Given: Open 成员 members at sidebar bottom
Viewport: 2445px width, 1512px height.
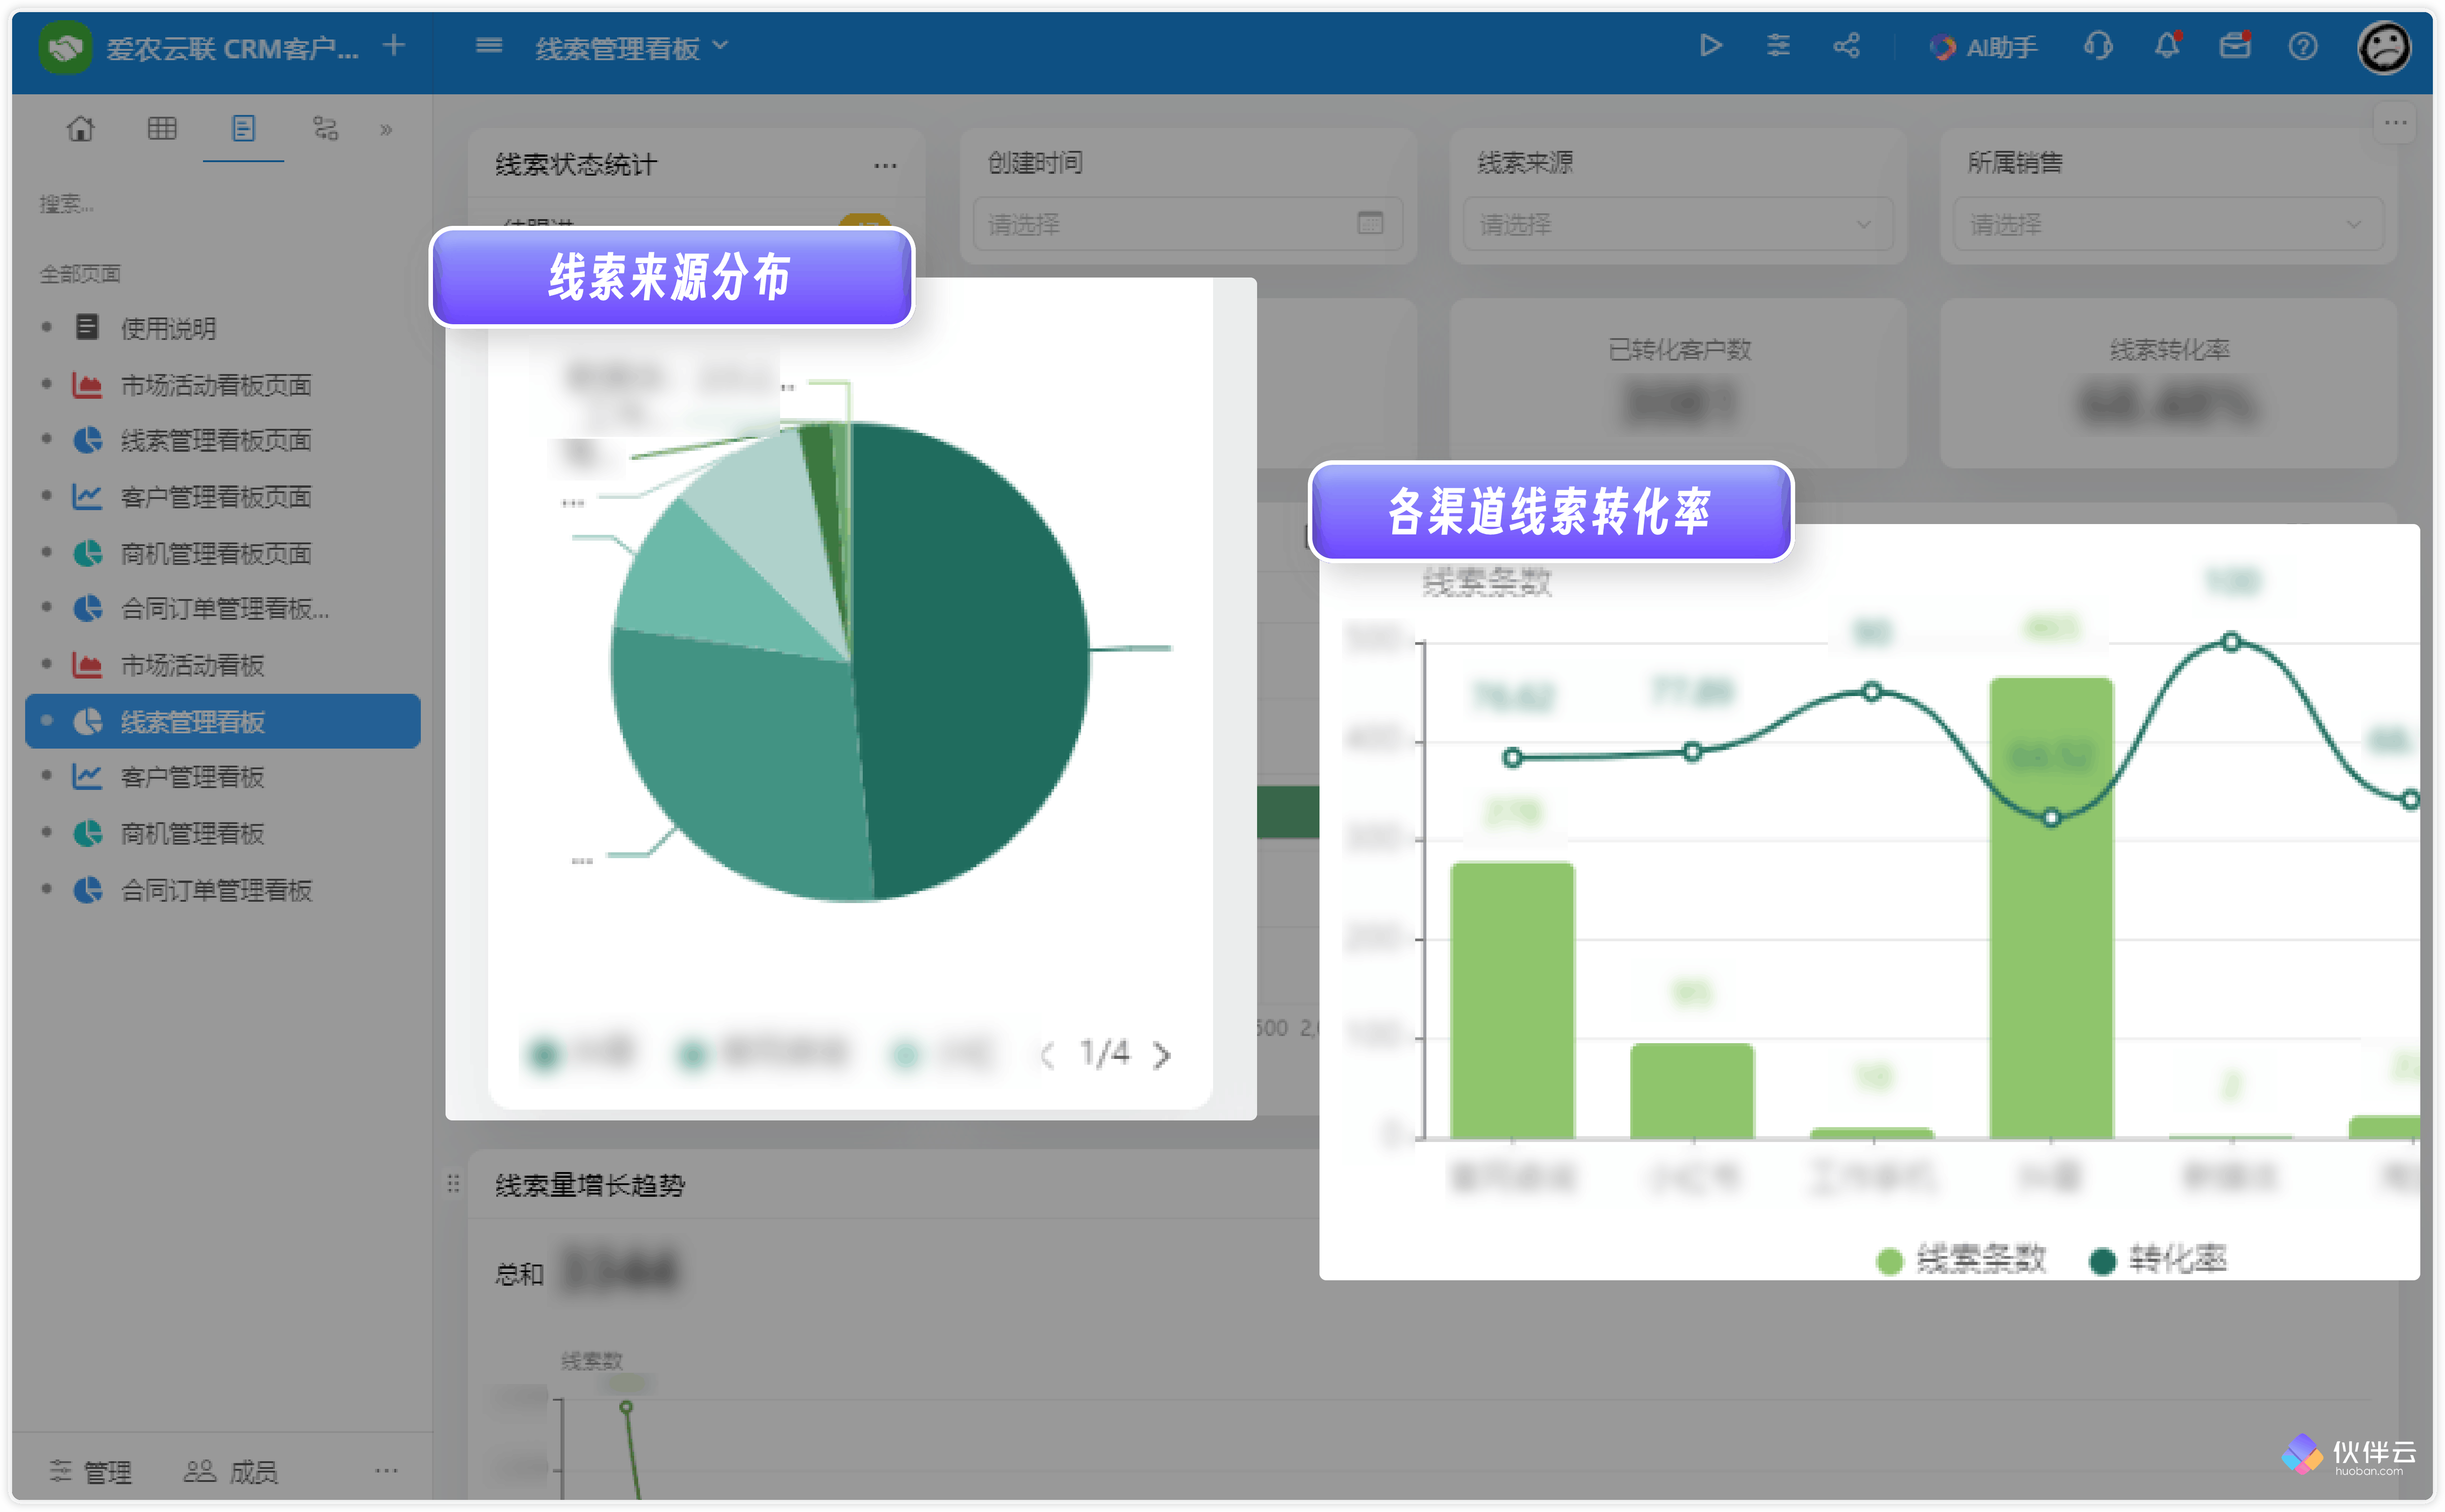Looking at the screenshot, I should [231, 1471].
